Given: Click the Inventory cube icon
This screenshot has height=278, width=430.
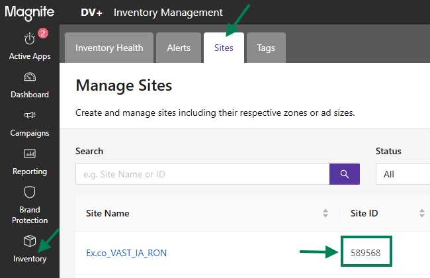Looking at the screenshot, I should pos(30,241).
